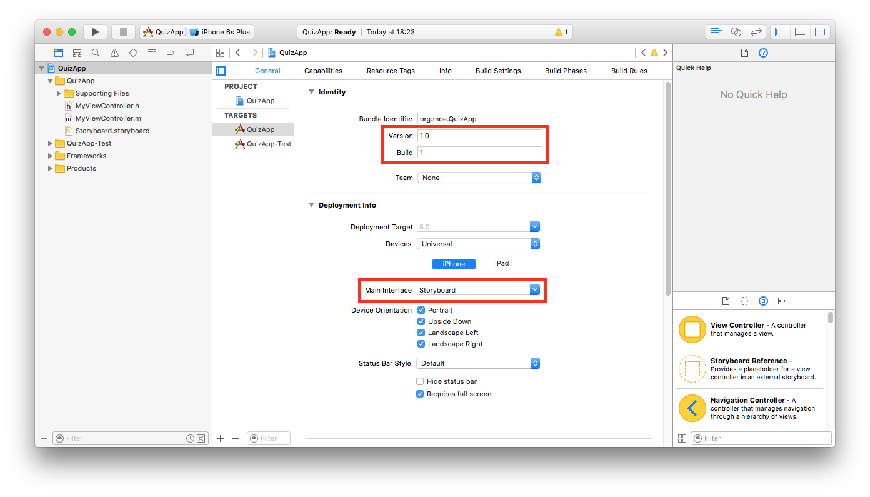The image size is (870, 497).
Task: Click the warning indicator in activity bar
Action: [561, 32]
